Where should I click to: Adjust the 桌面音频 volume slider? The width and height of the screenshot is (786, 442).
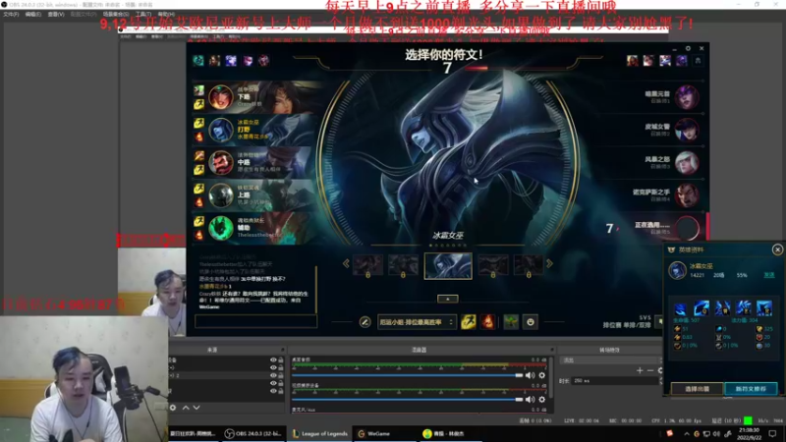(x=407, y=375)
